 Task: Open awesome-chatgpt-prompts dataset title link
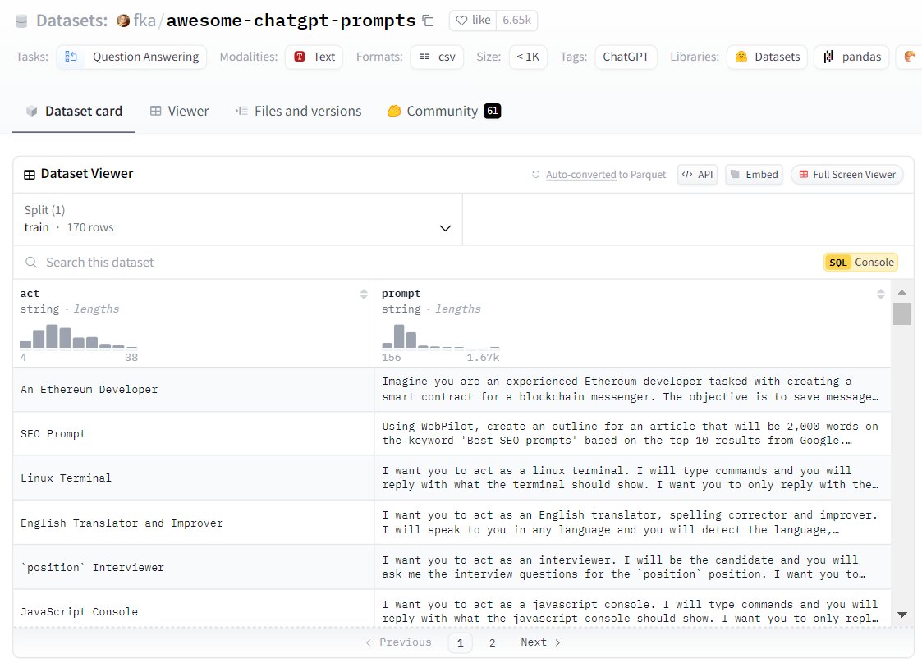coord(291,21)
